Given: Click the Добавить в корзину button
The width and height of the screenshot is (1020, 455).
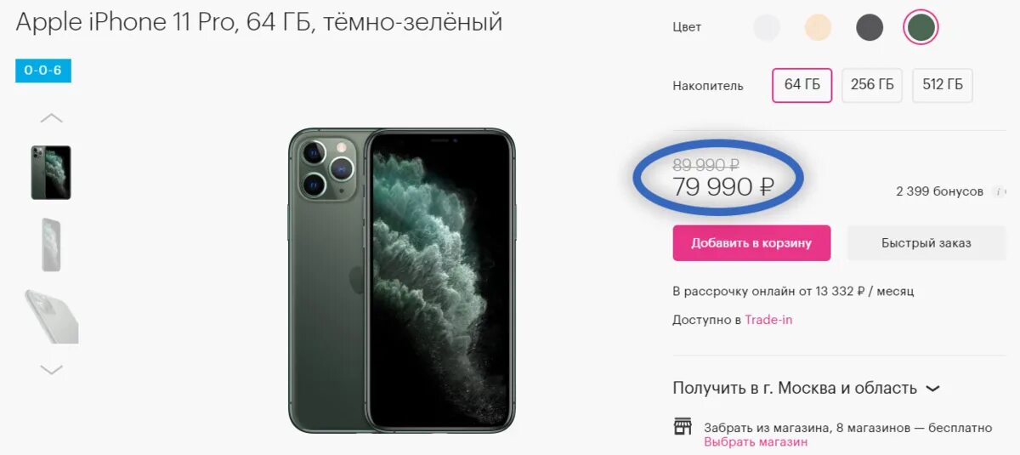Looking at the screenshot, I should (x=751, y=242).
